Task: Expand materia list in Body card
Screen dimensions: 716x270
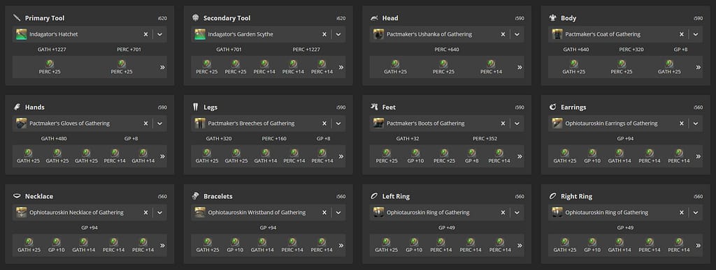Action: pos(698,68)
